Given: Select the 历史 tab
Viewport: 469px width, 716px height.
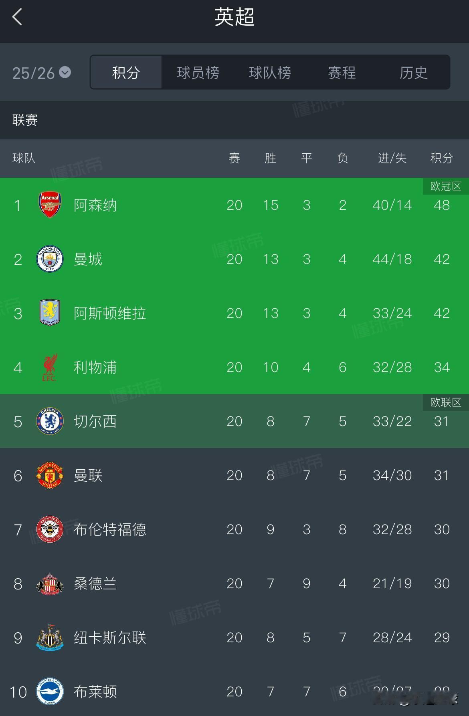Looking at the screenshot, I should [413, 72].
